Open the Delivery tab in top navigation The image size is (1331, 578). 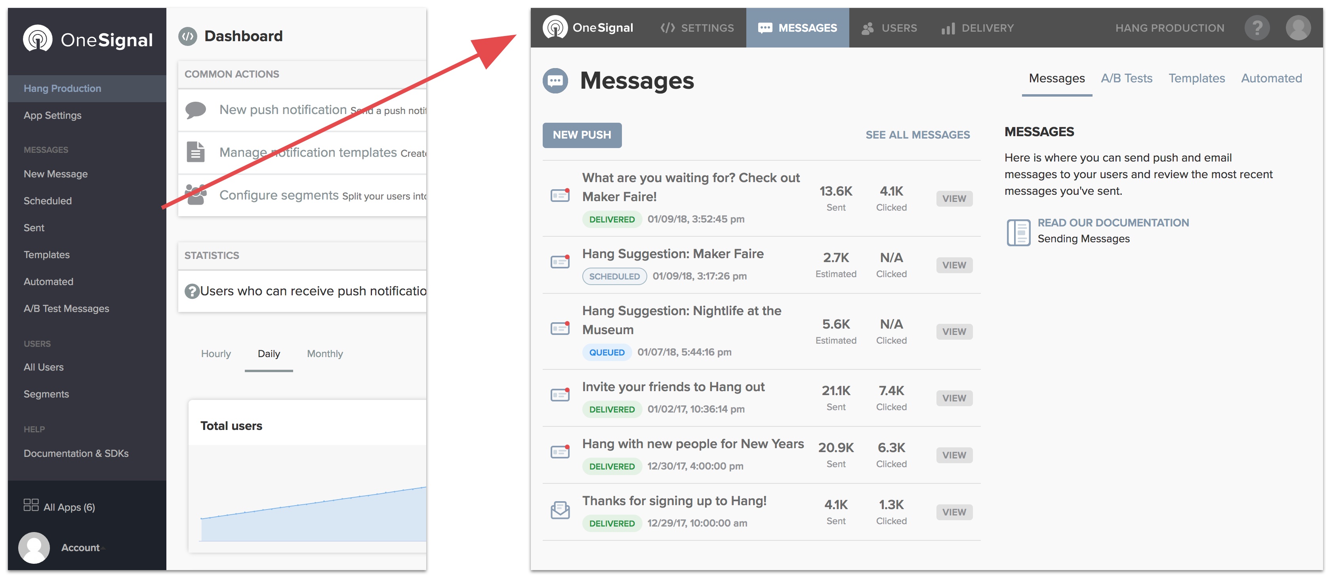pos(978,28)
